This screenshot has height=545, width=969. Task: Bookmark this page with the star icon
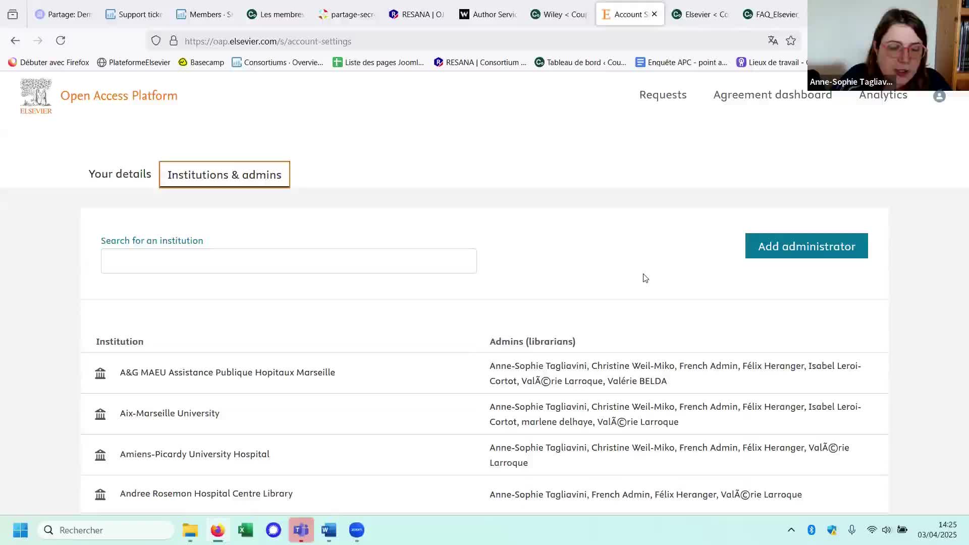point(791,41)
